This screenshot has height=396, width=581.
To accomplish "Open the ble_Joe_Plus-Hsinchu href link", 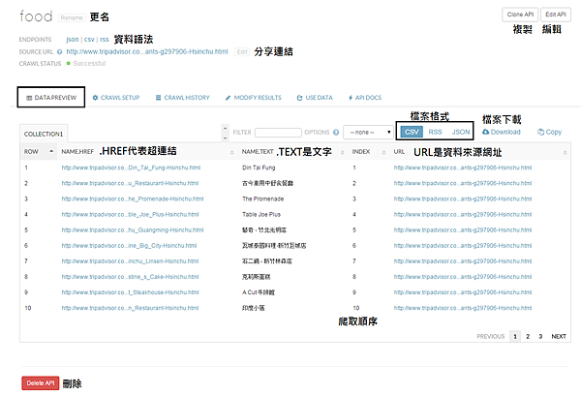I will tap(130, 215).
